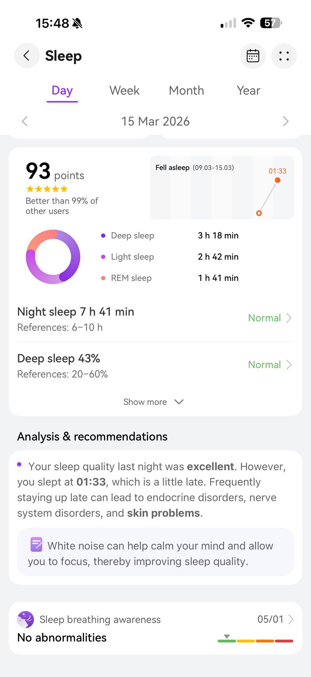The width and height of the screenshot is (311, 677).
Task: Open Night sleep 7 h 41 min details
Action: click(x=155, y=319)
